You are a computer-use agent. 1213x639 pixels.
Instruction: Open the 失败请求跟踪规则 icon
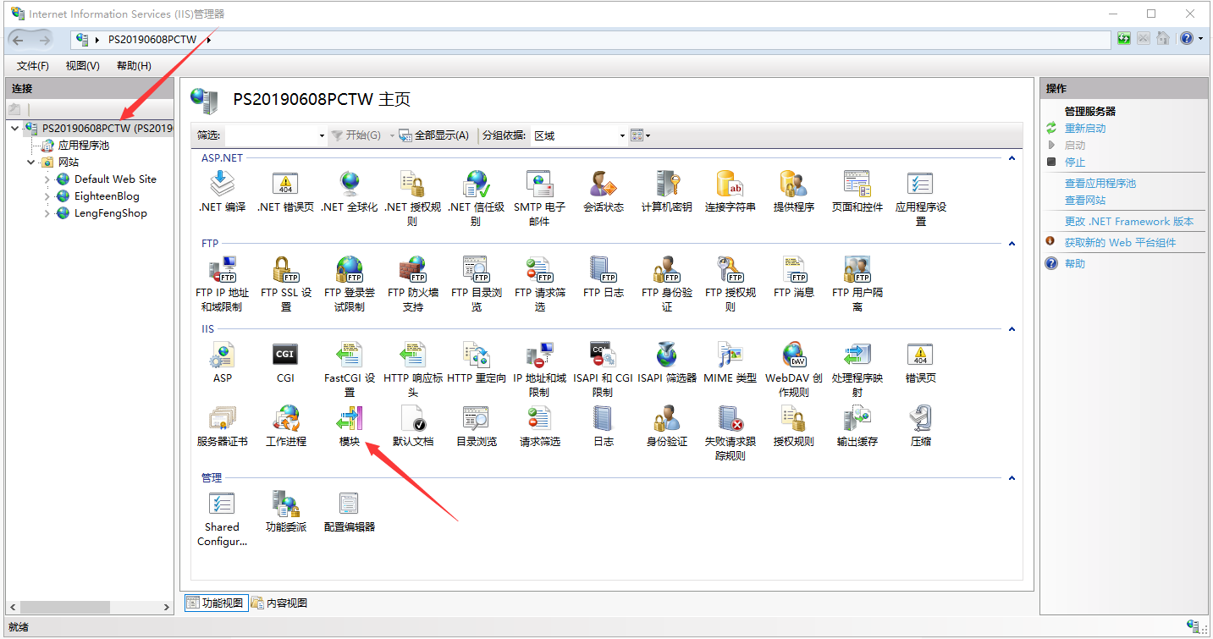click(x=731, y=432)
